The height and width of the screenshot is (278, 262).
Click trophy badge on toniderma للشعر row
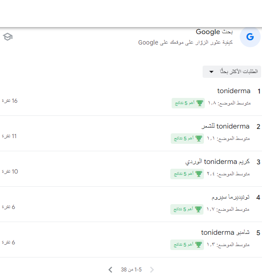point(187,139)
